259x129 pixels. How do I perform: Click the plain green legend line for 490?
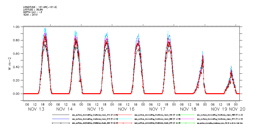[186, 114]
